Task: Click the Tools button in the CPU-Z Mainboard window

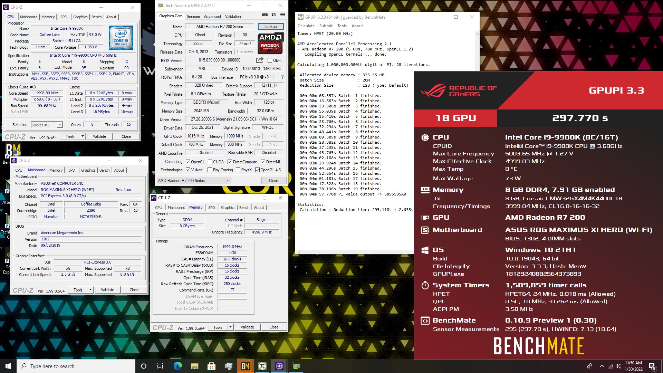Action: [78, 290]
